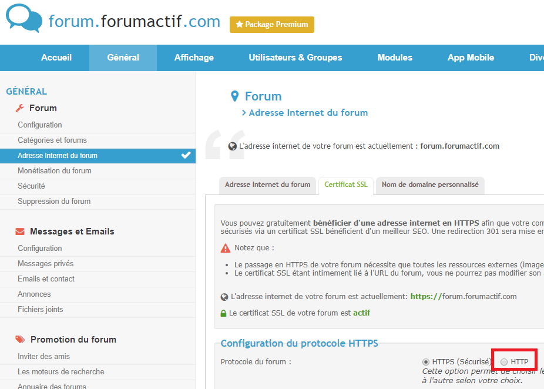
Task: Click the Package Premium button
Action: pos(272,25)
